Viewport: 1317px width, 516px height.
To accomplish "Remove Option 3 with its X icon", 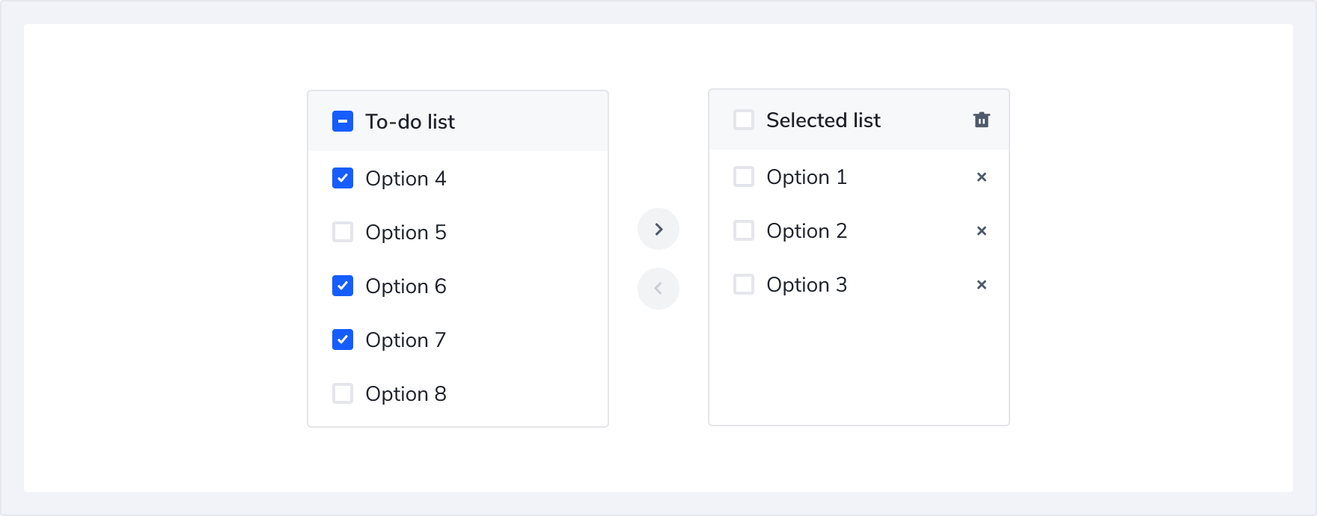I will pos(981,285).
